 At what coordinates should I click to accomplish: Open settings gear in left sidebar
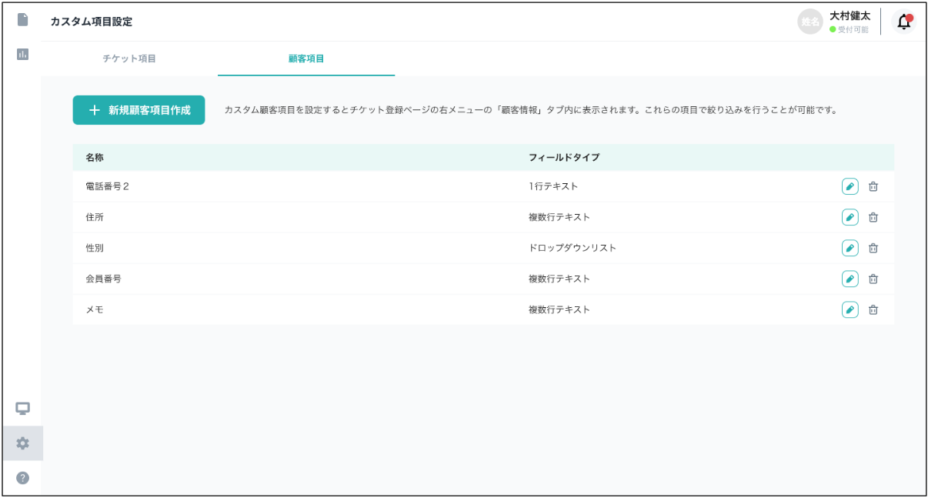coord(22,443)
